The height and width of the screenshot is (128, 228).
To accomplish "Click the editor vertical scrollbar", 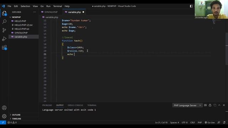I will (227, 49).
